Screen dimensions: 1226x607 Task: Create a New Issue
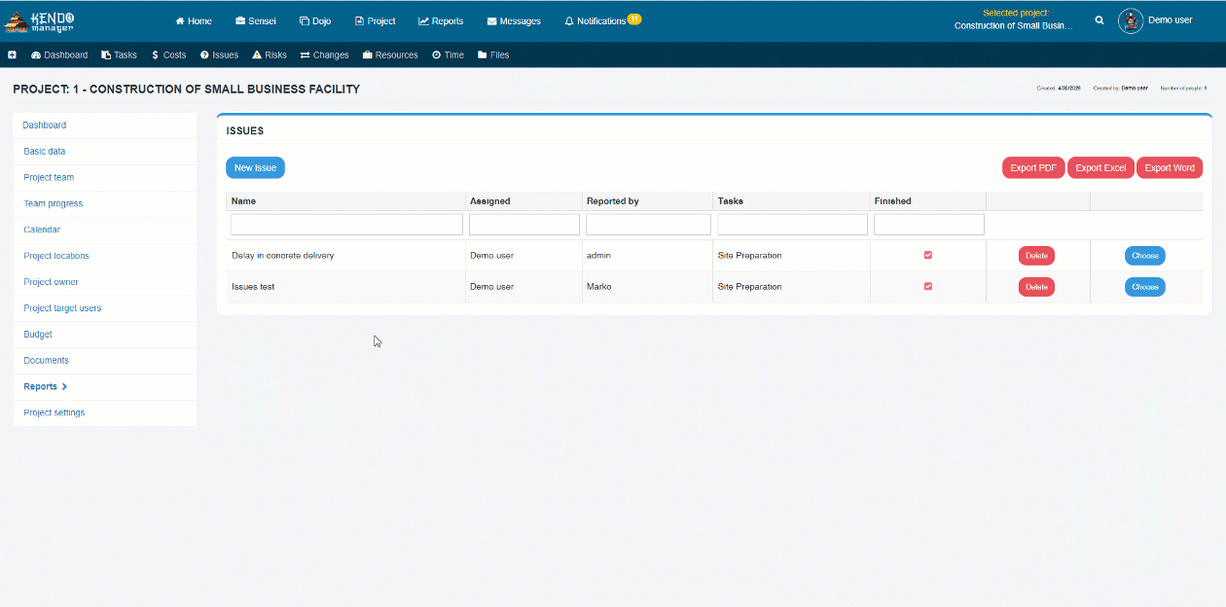point(255,167)
